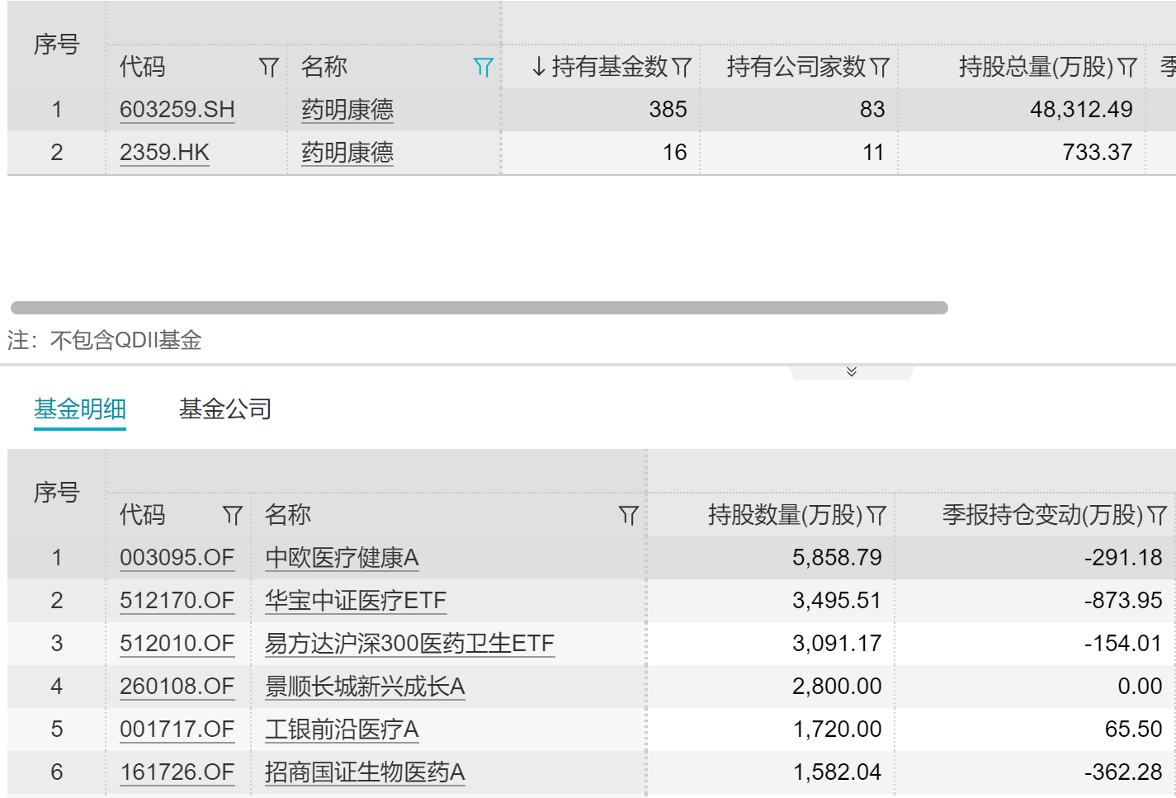The width and height of the screenshot is (1176, 798).
Task: Switch to 基金公司 tab
Action: [x=225, y=408]
